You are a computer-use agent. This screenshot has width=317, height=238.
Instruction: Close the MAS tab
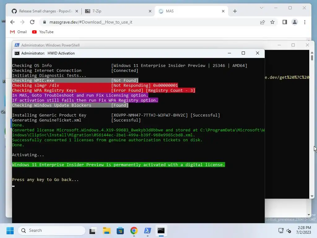tap(223, 11)
